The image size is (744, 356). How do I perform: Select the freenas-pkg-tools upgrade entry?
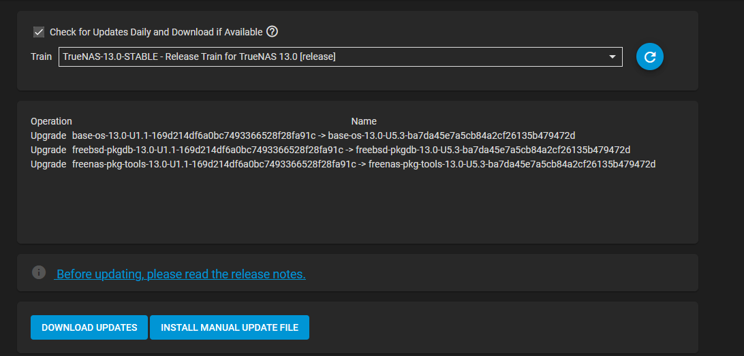[364, 164]
